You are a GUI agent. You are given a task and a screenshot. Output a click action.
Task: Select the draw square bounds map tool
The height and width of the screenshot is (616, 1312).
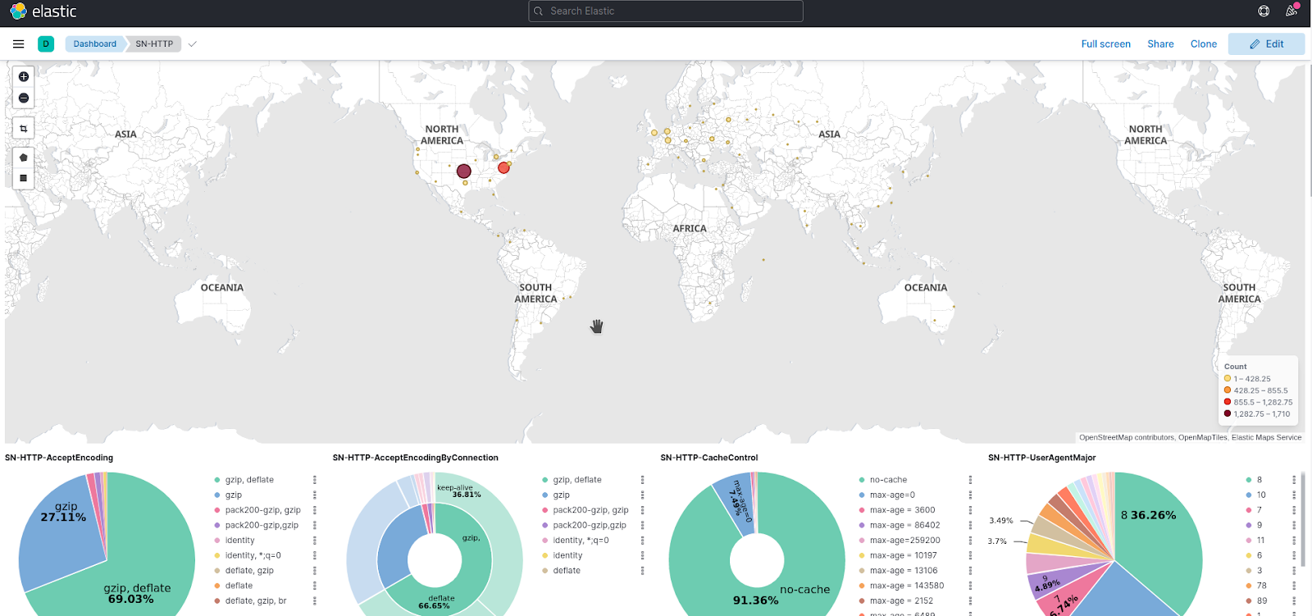click(x=24, y=178)
